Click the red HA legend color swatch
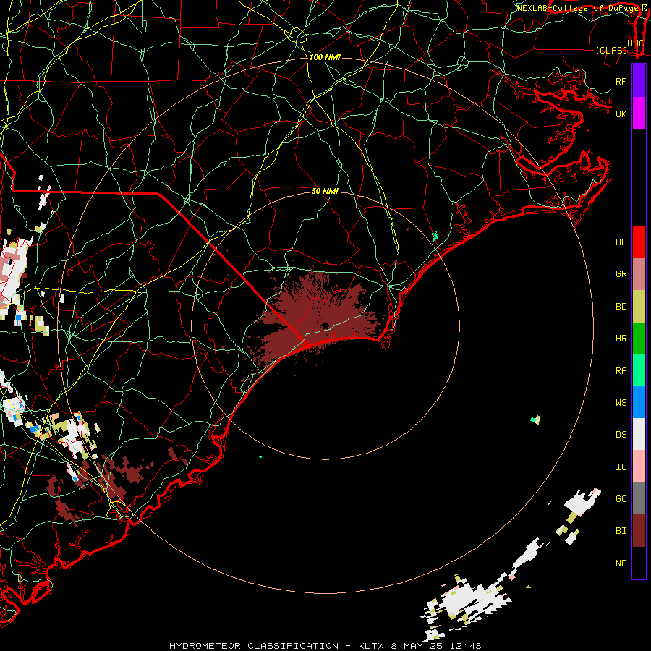 click(639, 242)
